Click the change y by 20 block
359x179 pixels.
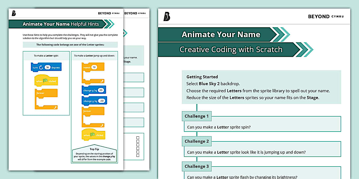point(93,89)
